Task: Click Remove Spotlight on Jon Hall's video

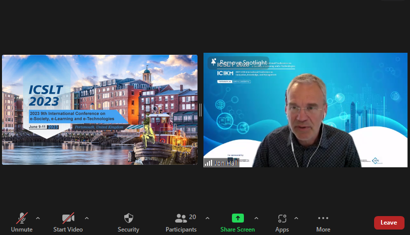Action: click(238, 63)
